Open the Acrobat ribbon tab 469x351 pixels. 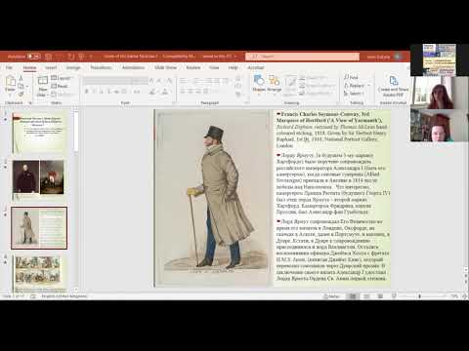click(256, 67)
